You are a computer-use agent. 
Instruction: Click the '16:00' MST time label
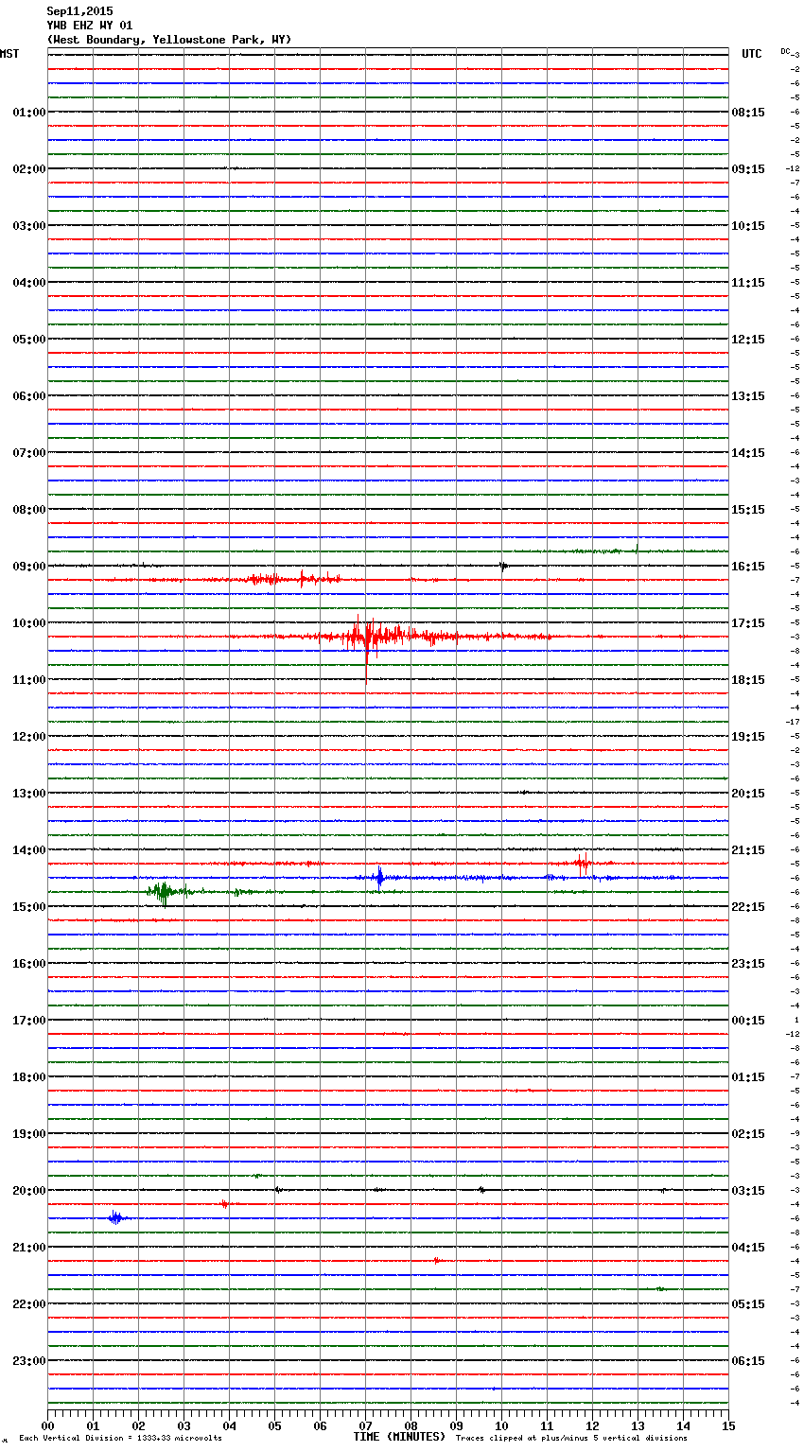29,964
